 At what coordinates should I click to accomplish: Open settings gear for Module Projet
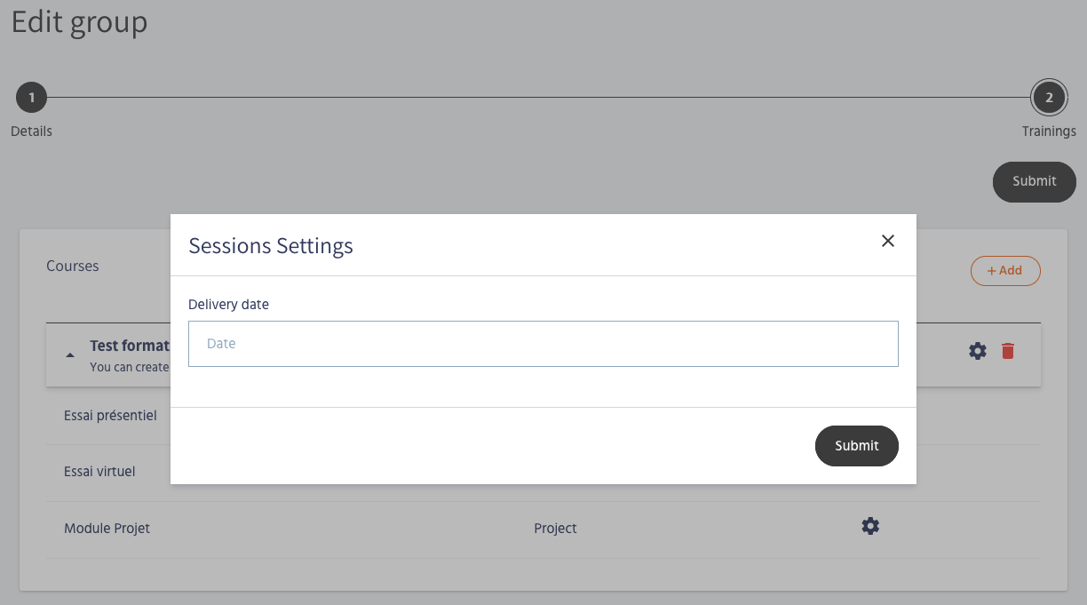click(870, 526)
